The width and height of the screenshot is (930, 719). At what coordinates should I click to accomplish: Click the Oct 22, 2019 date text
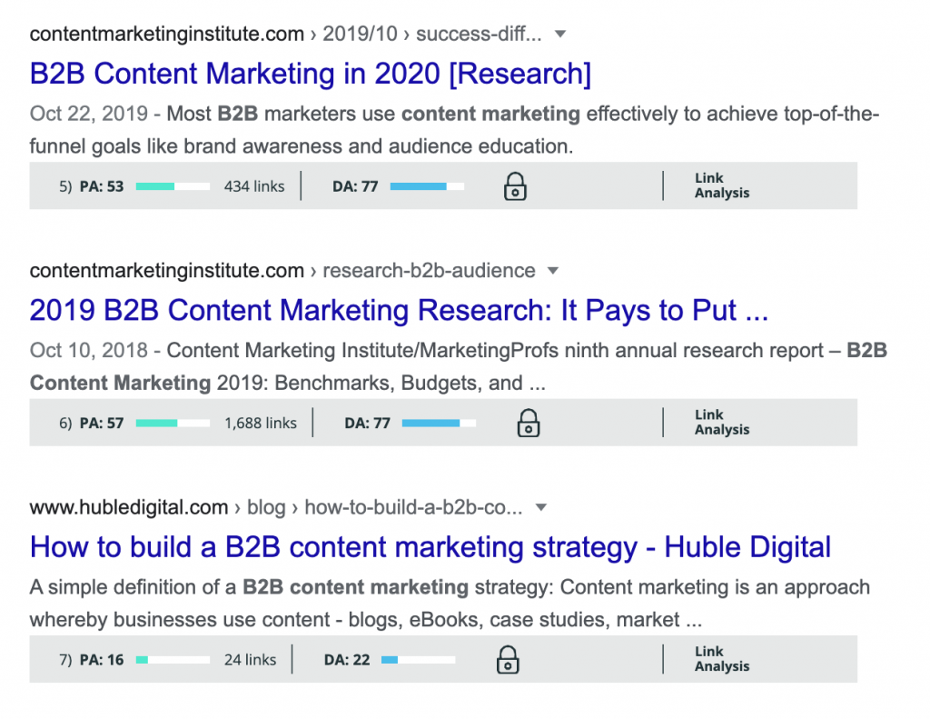[x=88, y=114]
